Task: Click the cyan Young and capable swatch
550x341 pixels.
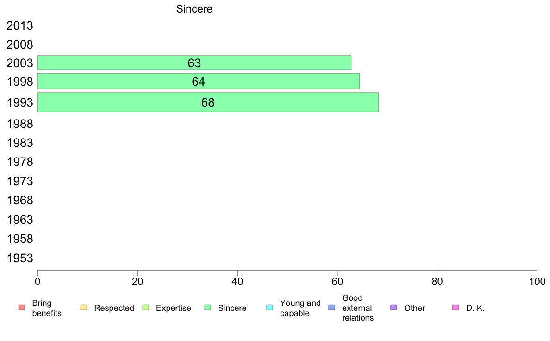Action: pos(269,308)
